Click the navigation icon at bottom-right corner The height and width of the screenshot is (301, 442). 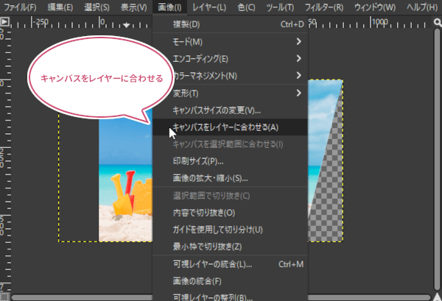coord(436,297)
